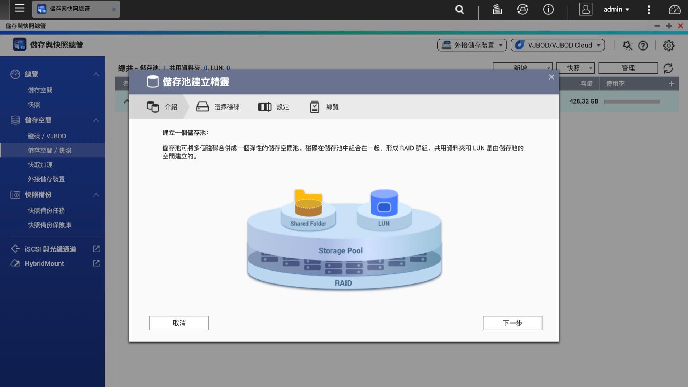
Task: Select the 設定 wizard step
Action: [273, 107]
